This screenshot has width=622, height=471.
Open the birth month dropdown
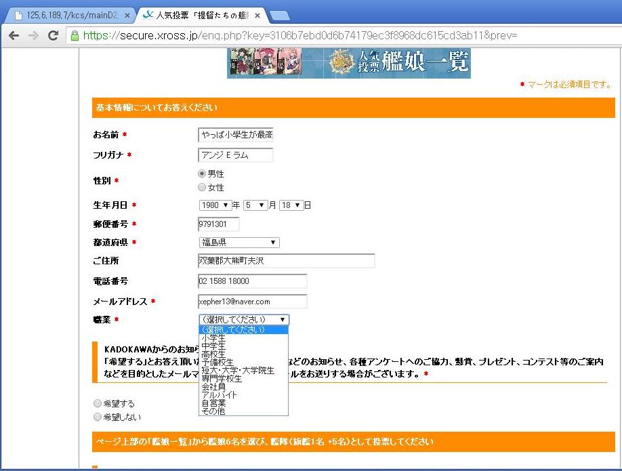coord(255,205)
